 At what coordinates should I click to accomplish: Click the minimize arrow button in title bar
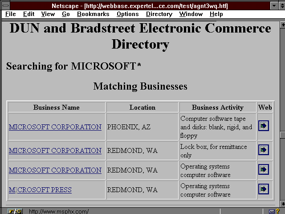click(x=274, y=6)
